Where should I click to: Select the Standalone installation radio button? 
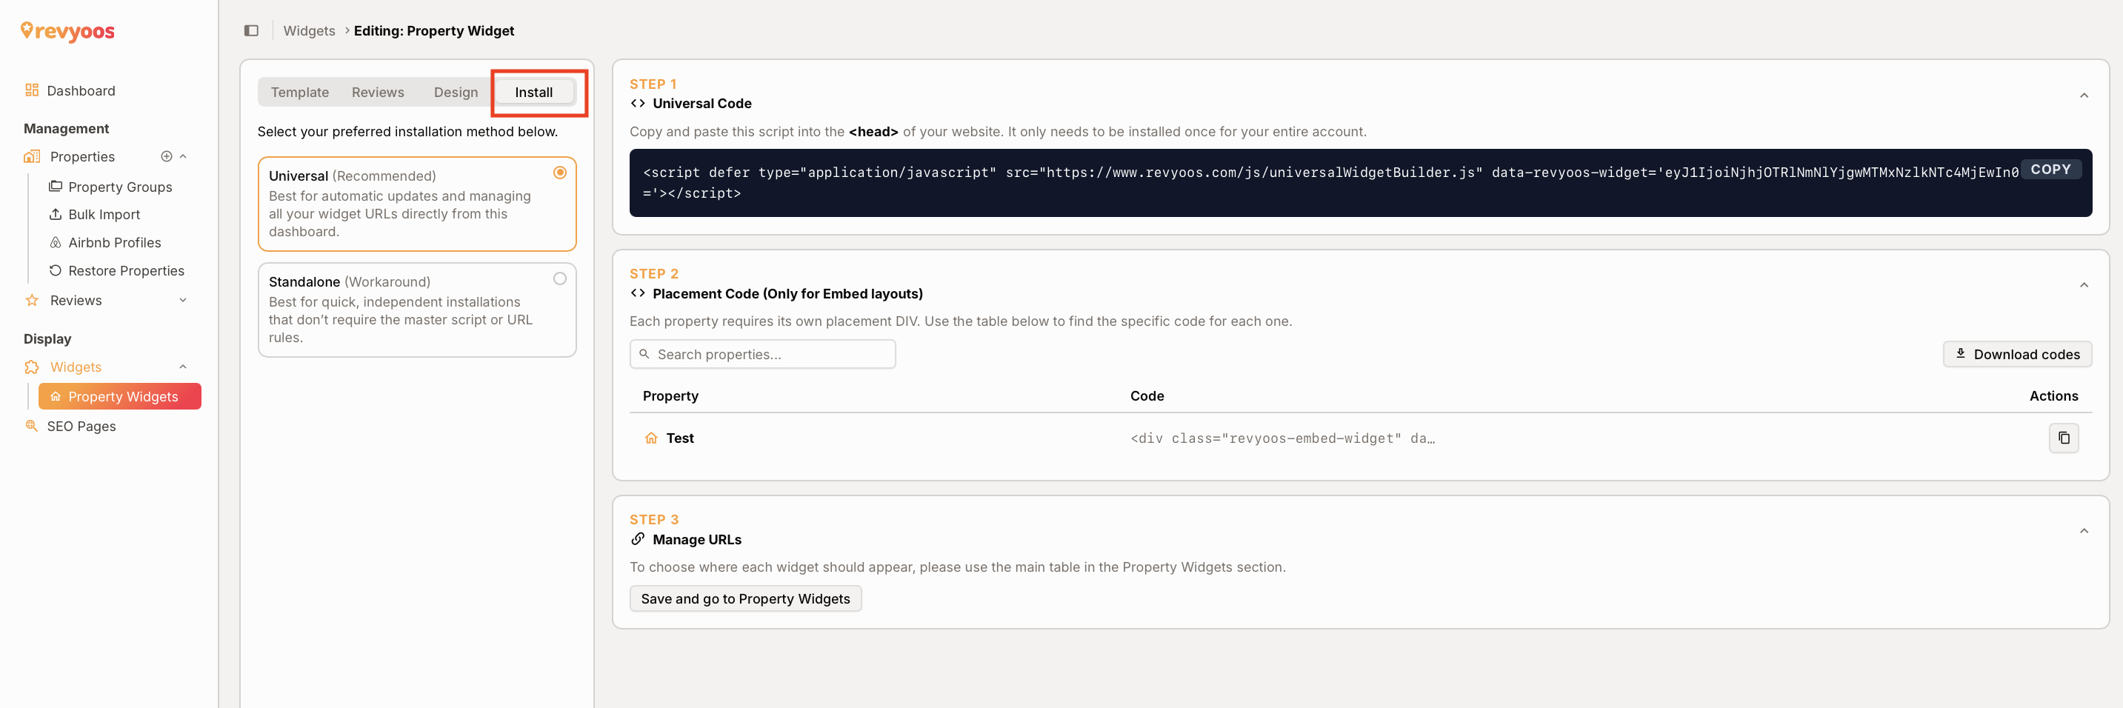[559, 278]
